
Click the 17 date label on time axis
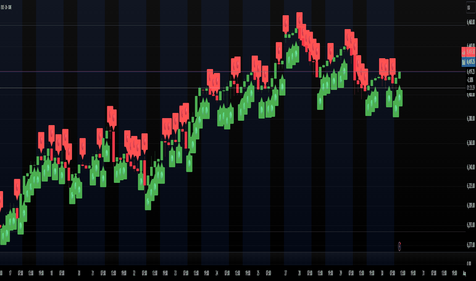pos(10,273)
